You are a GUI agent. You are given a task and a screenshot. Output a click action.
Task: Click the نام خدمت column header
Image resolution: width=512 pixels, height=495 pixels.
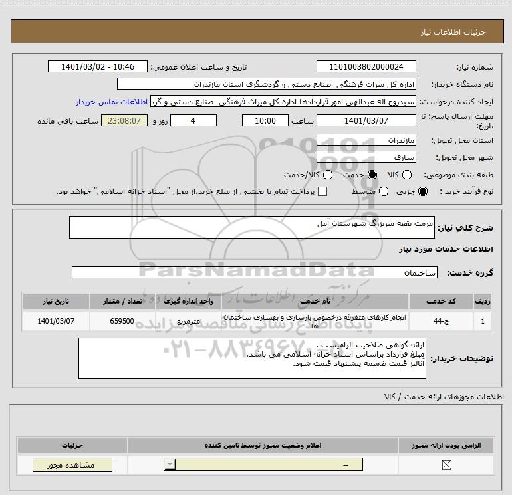pyautogui.click(x=315, y=301)
